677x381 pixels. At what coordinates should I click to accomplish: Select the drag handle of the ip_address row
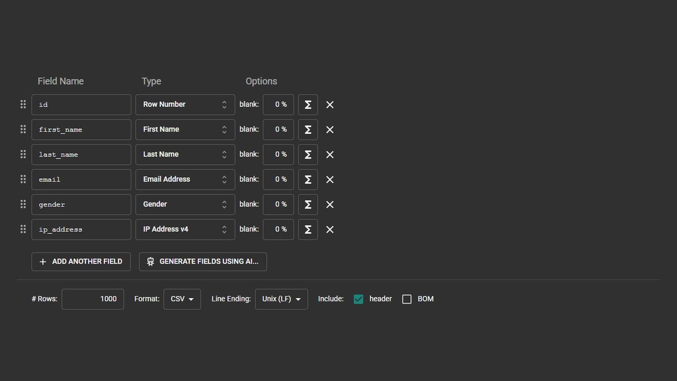click(23, 229)
